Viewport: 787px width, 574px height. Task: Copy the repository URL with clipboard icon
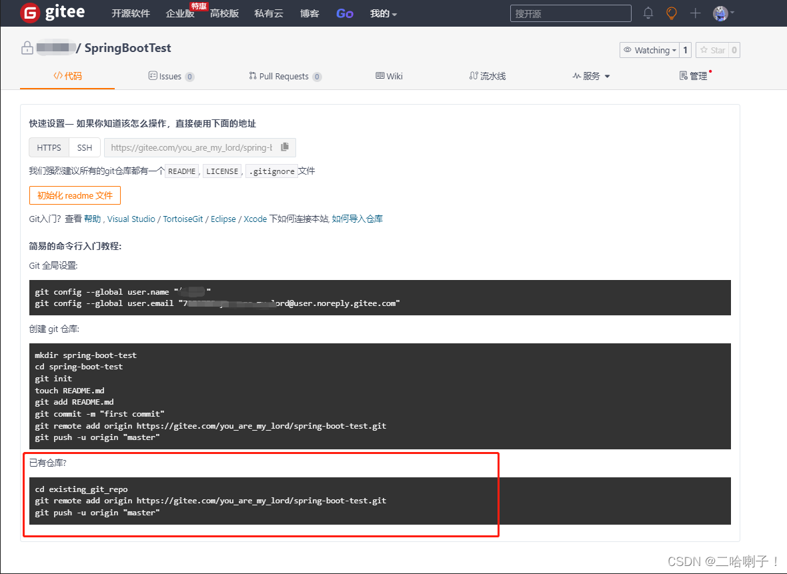[x=285, y=147]
